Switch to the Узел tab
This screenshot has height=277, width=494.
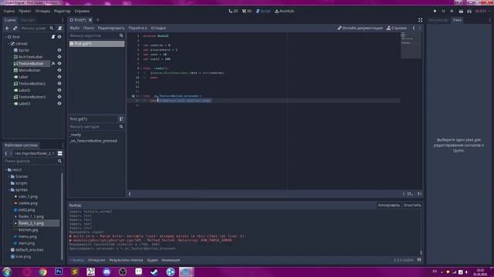click(457, 20)
